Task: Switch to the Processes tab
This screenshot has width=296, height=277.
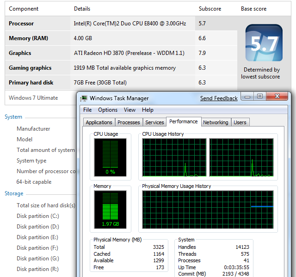Action: click(x=129, y=122)
